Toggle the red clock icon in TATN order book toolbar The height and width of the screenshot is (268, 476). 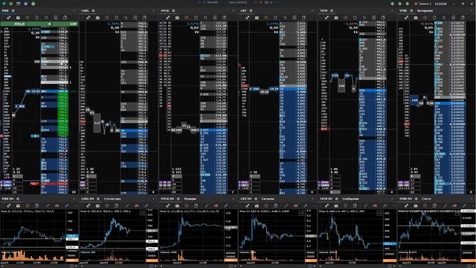point(345,18)
